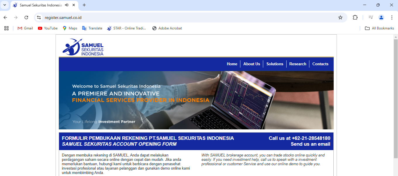Restore down the Chrome window

pyautogui.click(x=378, y=5)
